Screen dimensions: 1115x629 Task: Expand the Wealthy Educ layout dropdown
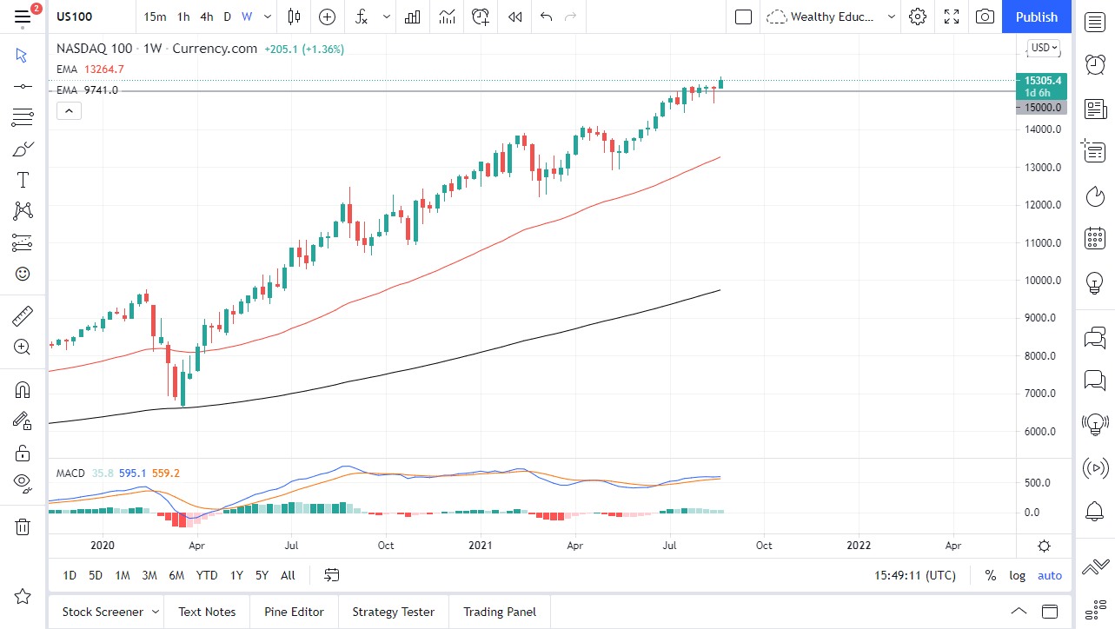[x=892, y=17]
